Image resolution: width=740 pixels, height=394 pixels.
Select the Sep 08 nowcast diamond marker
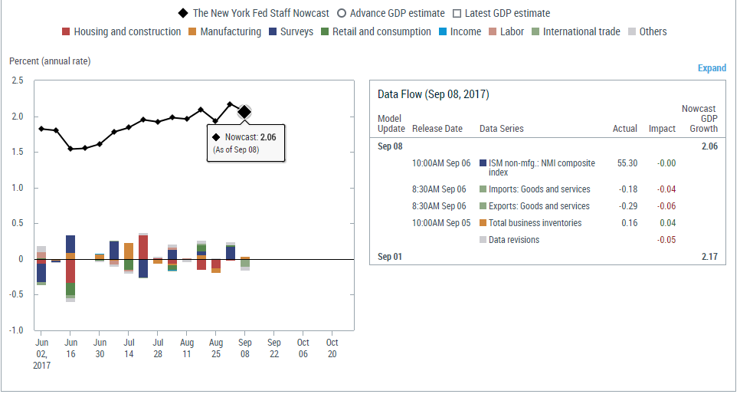click(x=244, y=112)
